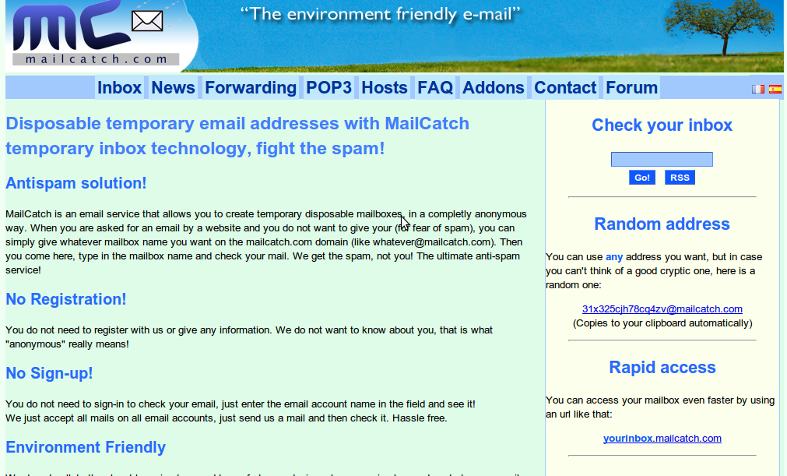
Task: Click '(Copies to your clipboard automatically)' text
Action: pyautogui.click(x=662, y=323)
